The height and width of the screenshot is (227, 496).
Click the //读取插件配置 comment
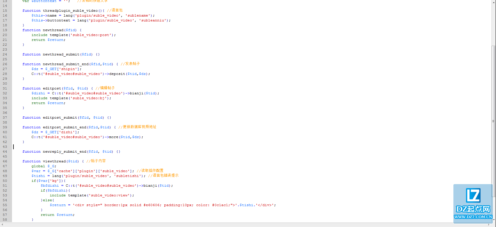[150, 171]
